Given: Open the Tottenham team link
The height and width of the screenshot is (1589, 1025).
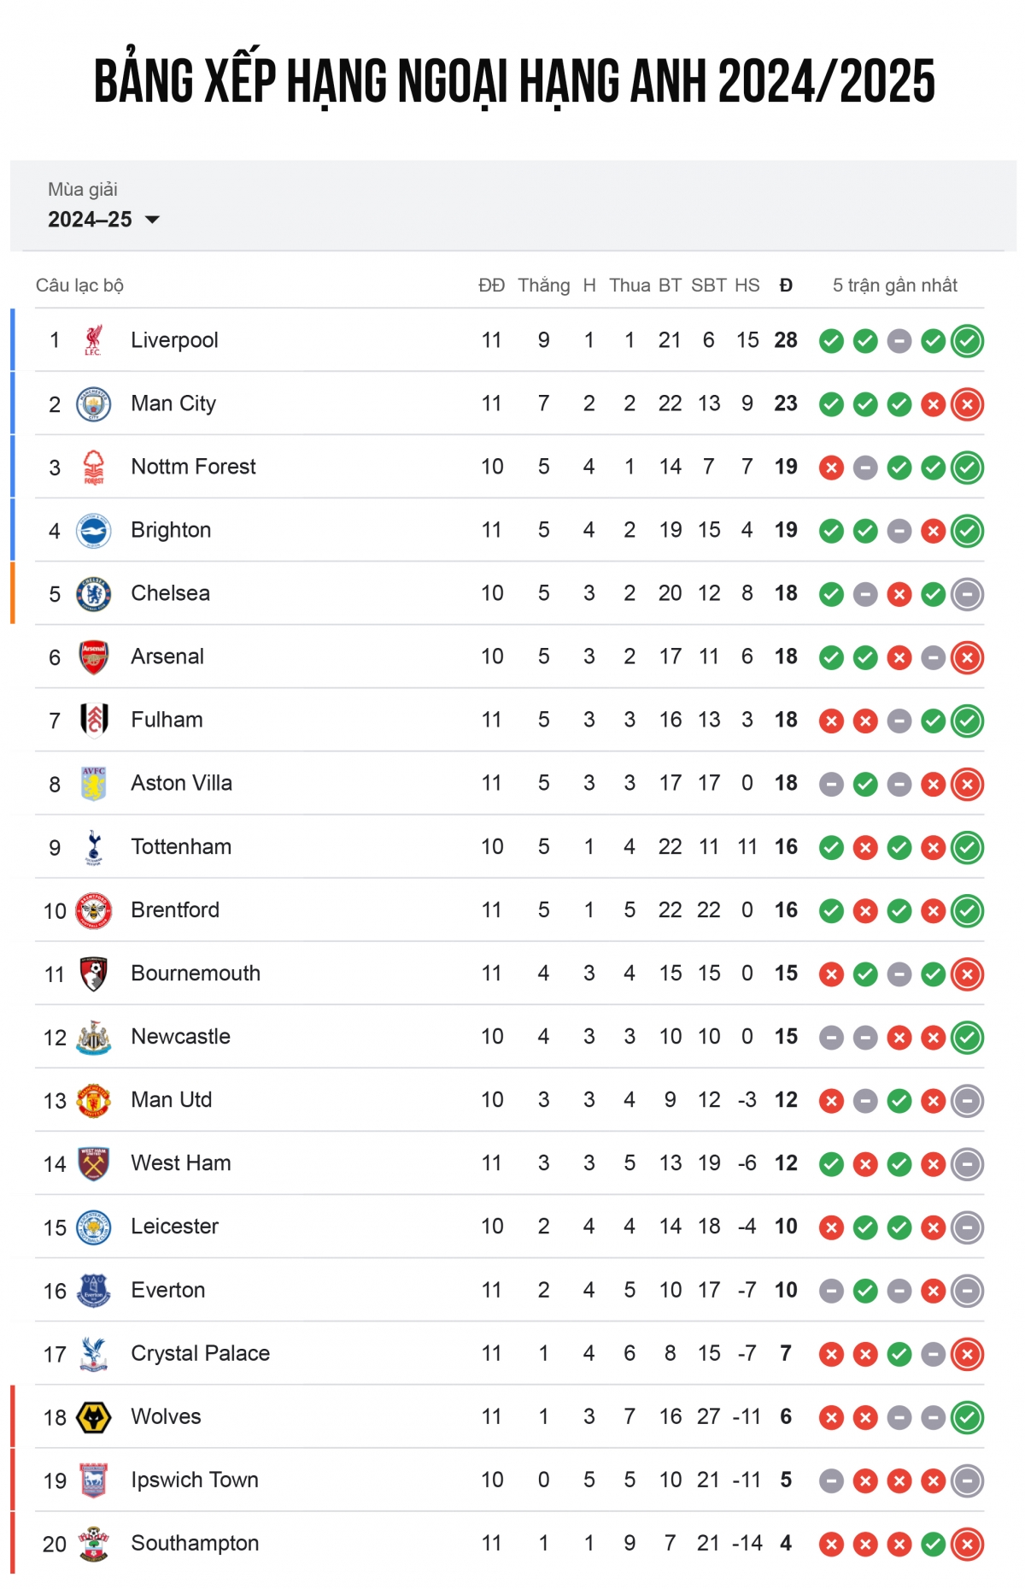Looking at the screenshot, I should click(181, 846).
